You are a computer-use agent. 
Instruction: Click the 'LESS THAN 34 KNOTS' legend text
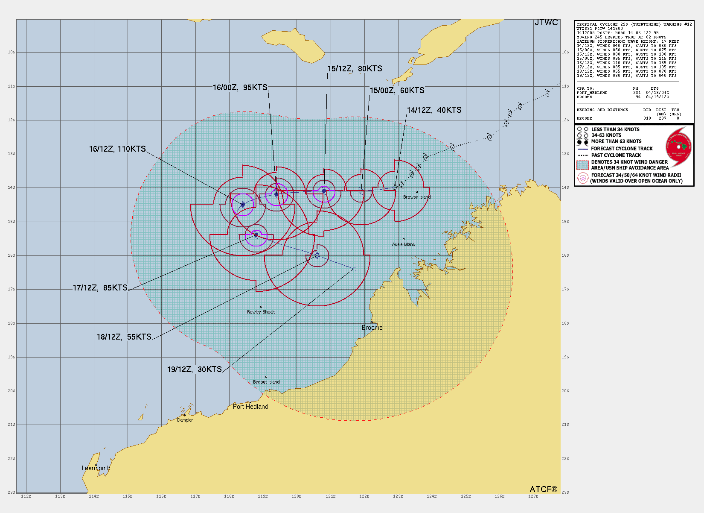(x=615, y=129)
